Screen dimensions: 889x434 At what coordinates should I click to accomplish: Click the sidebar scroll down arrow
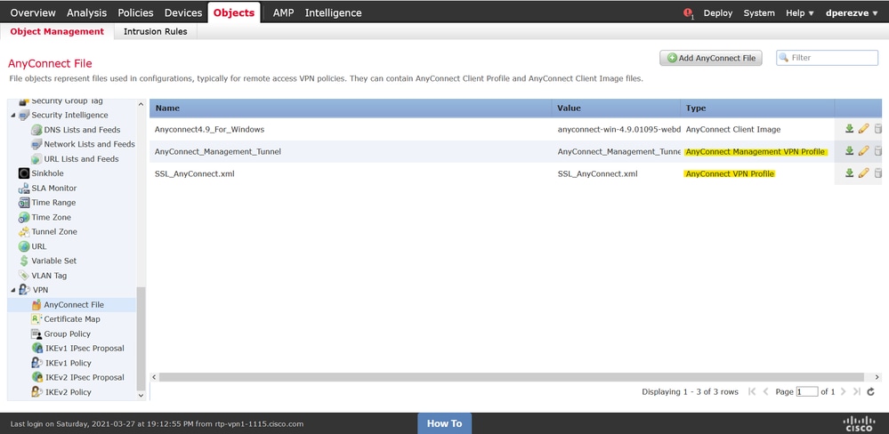click(x=141, y=396)
